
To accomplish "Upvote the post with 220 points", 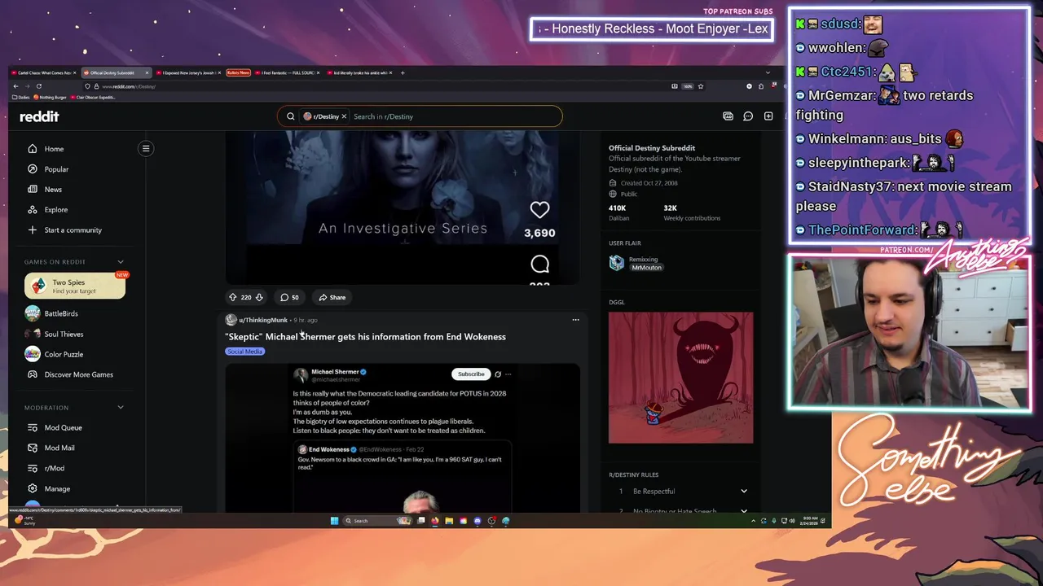I will pos(232,297).
